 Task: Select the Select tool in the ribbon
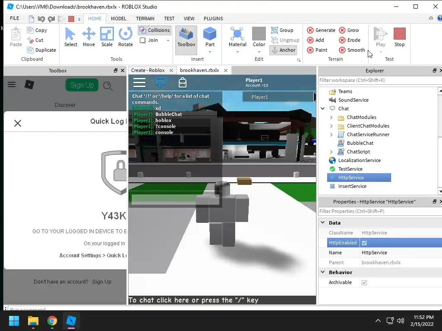70,37
